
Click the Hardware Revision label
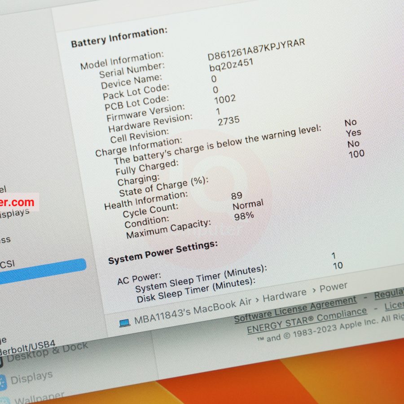click(x=150, y=123)
